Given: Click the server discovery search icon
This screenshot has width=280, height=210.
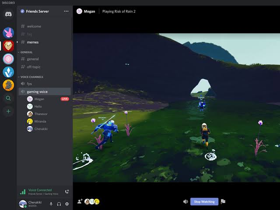Looking at the screenshot, I should pyautogui.click(x=8, y=98).
